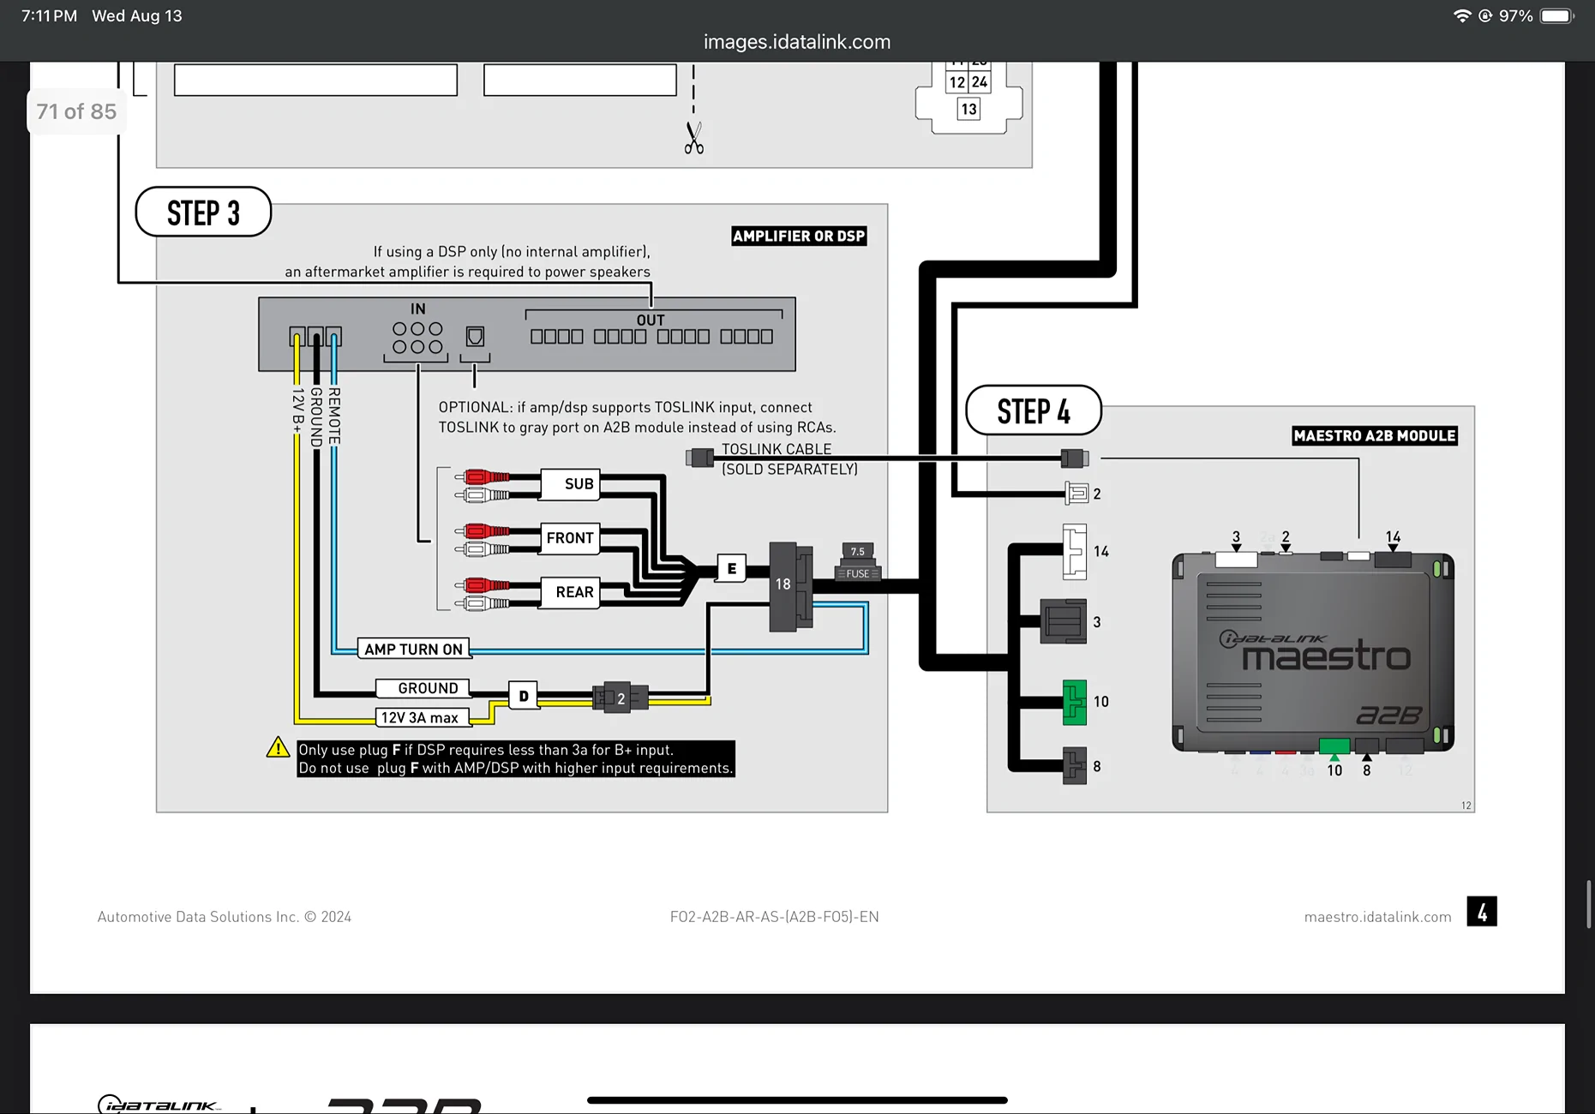The height and width of the screenshot is (1114, 1595).
Task: Click the 71 of 85 page indicator
Action: [76, 111]
